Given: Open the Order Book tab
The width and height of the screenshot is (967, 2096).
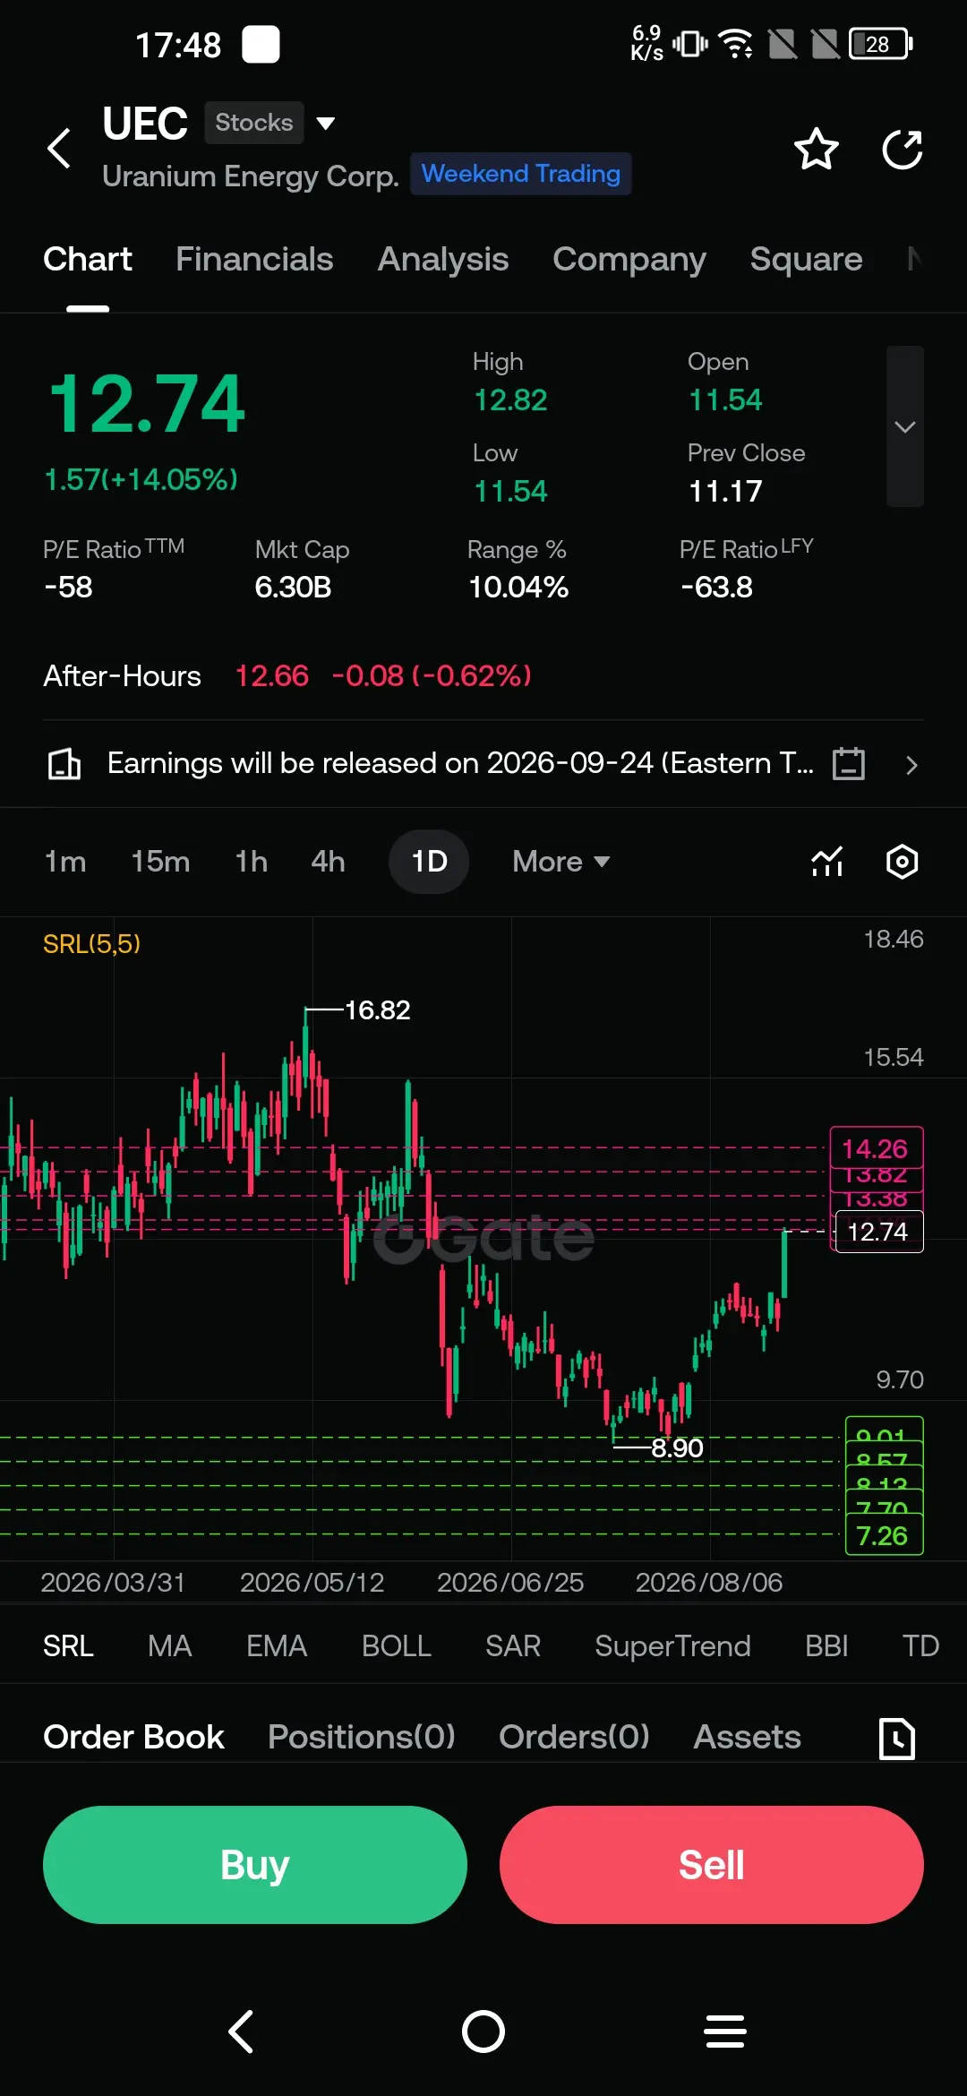Looking at the screenshot, I should [134, 1737].
